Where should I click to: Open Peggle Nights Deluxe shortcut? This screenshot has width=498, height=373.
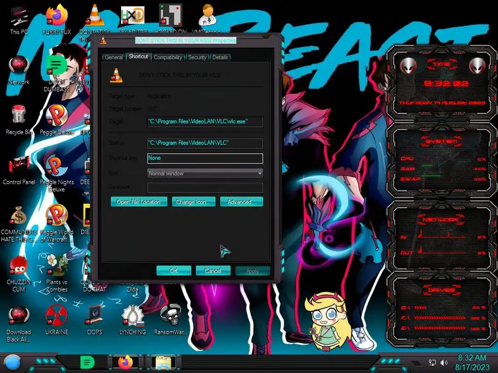pos(57,174)
